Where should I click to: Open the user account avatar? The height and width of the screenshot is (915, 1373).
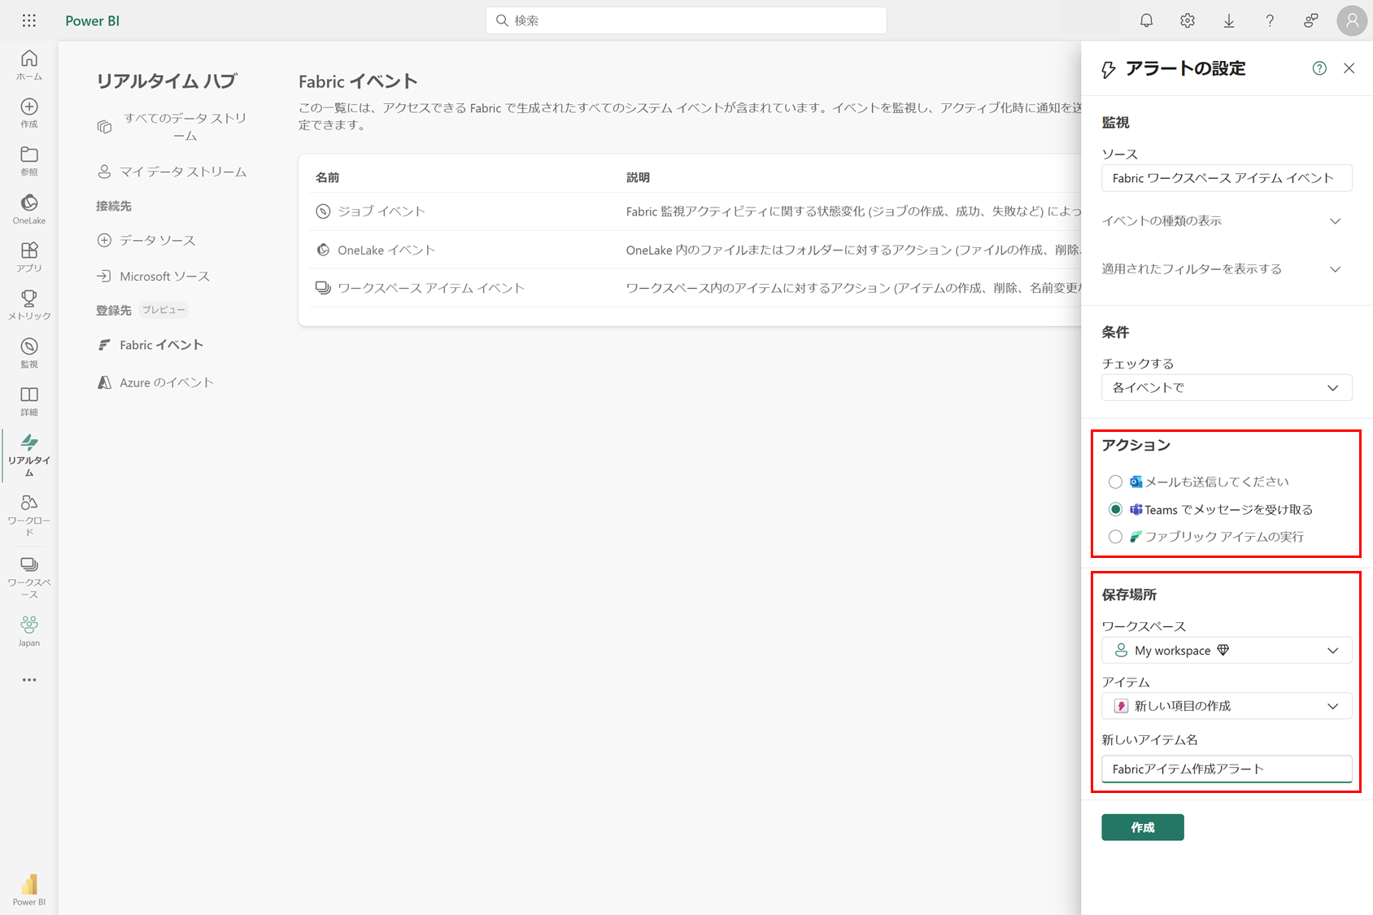tap(1352, 20)
